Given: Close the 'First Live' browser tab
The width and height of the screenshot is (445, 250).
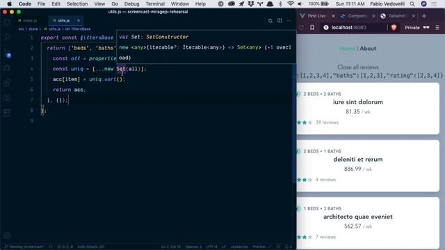Looking at the screenshot, I should [x=334, y=16].
